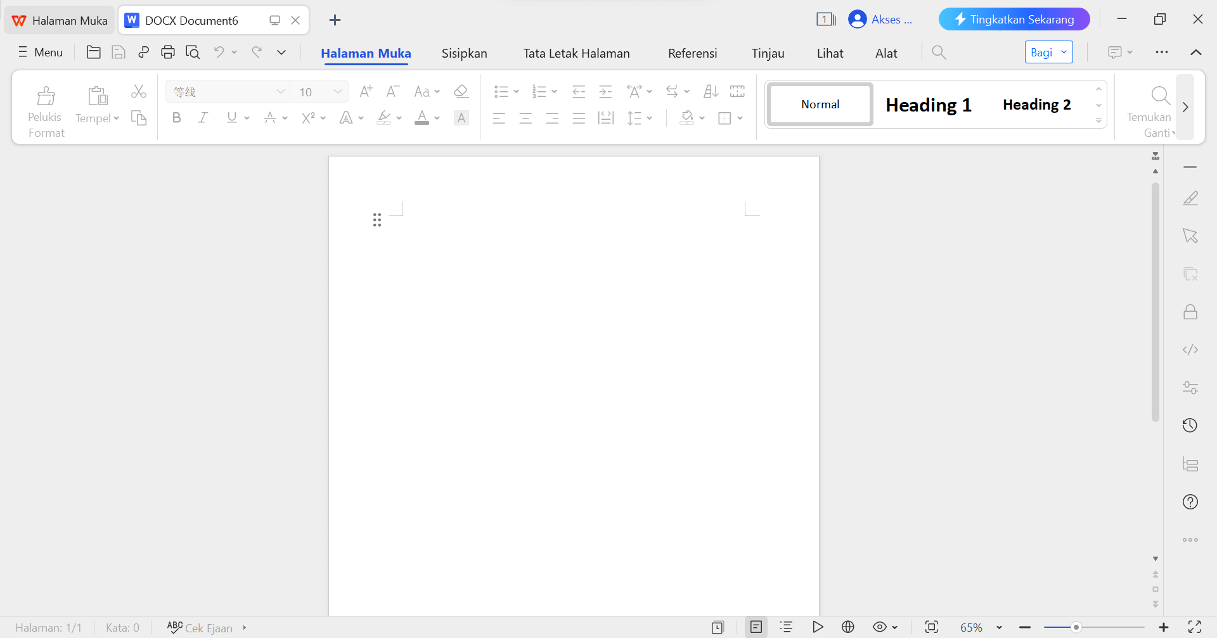Click the Tingkatkan Sekarang button
The height and width of the screenshot is (638, 1217).
pyautogui.click(x=1014, y=19)
